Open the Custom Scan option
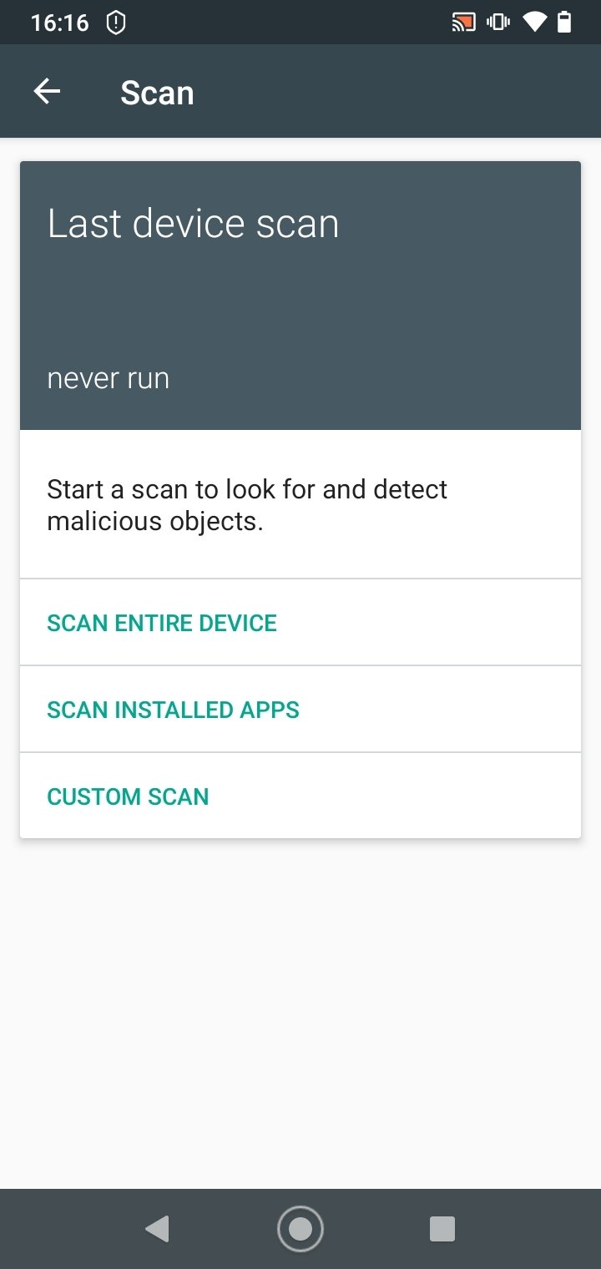This screenshot has height=1269, width=601. [300, 796]
